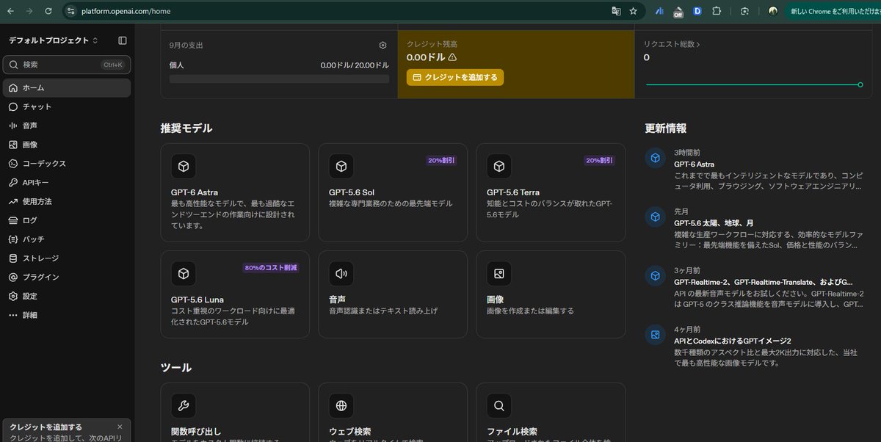Click the 検索 search field in sidebar
The image size is (881, 442).
[67, 65]
